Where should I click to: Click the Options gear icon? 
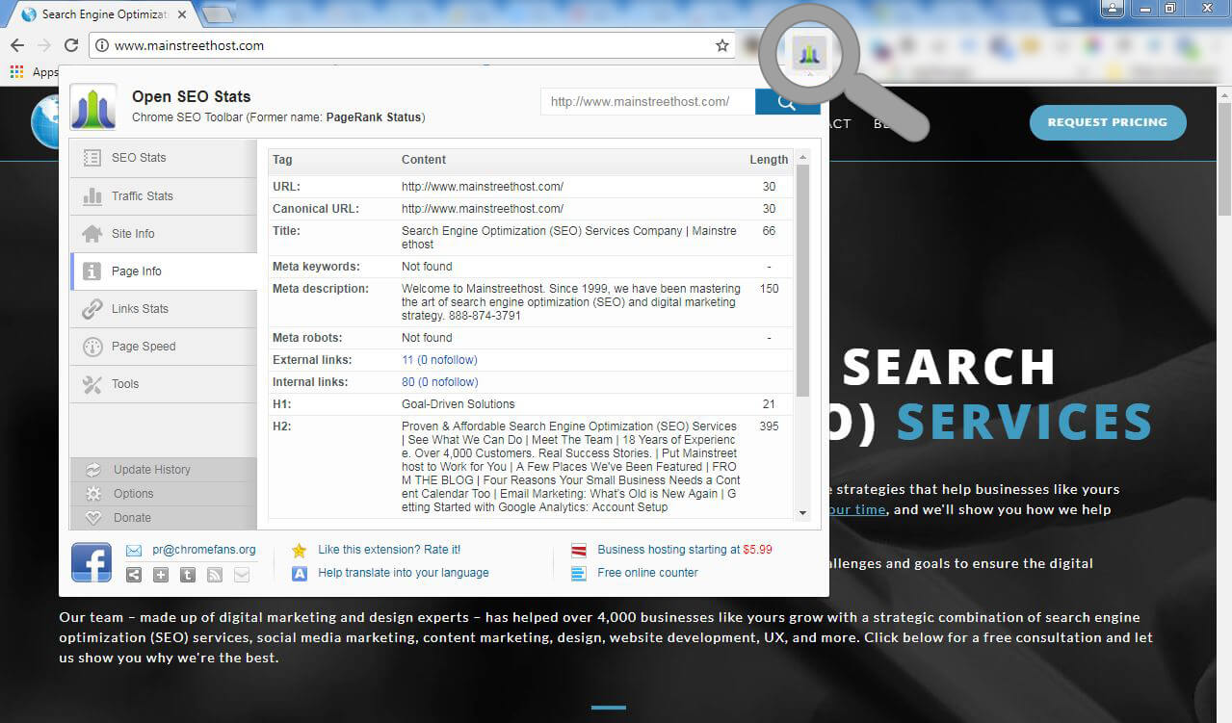tap(93, 494)
